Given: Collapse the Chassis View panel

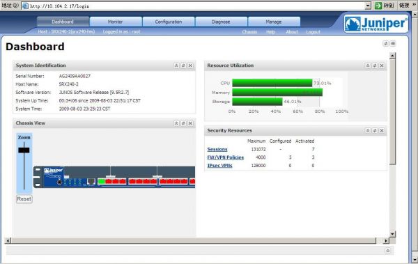Looking at the screenshot, I should pyautogui.click(x=176, y=123).
